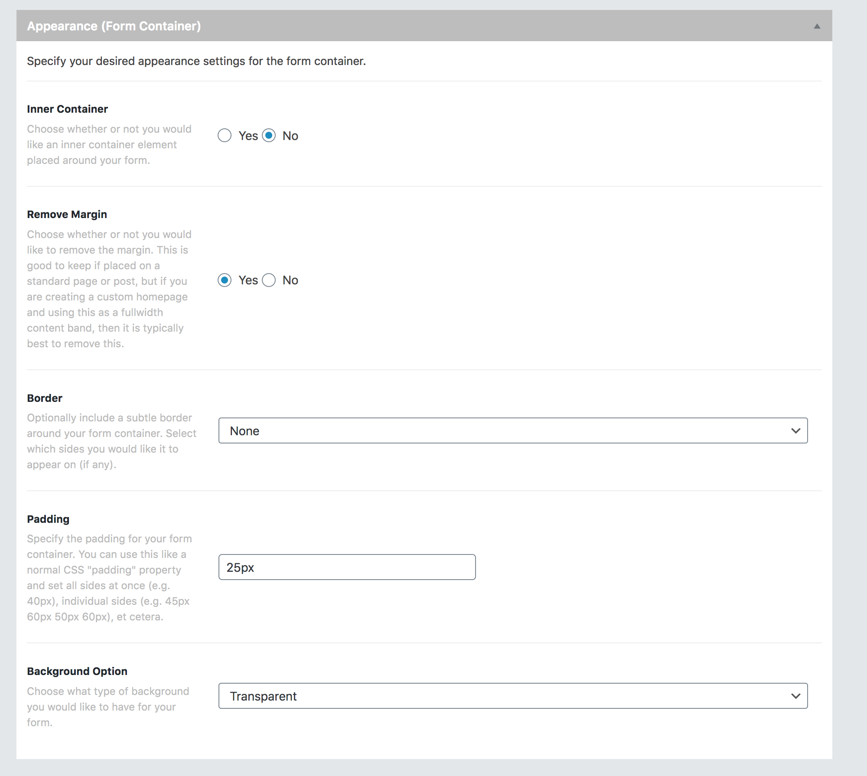Click the Appearance (Form Container) header title
Image resolution: width=867 pixels, height=776 pixels.
114,26
